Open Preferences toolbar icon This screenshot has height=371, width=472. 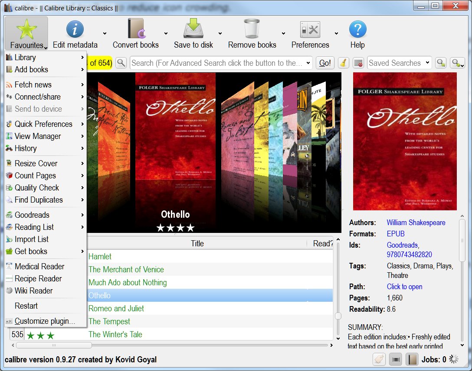(x=310, y=29)
